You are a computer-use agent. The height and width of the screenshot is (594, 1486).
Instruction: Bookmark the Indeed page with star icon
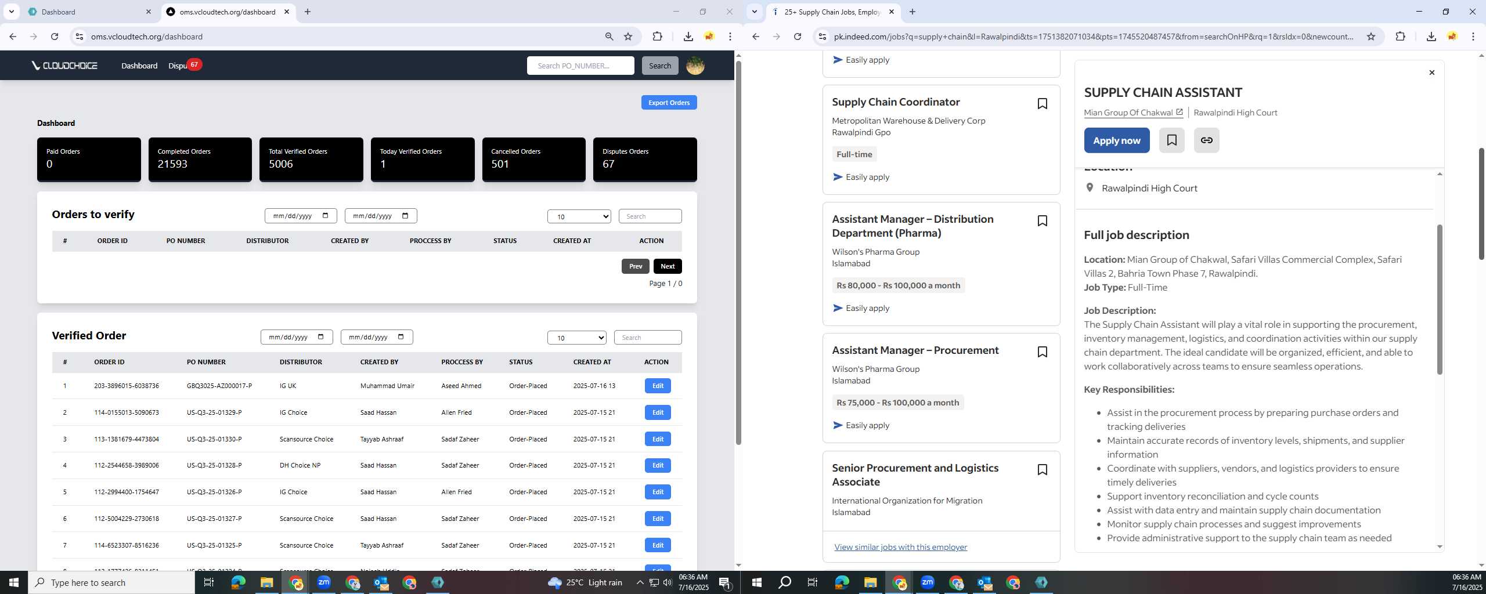(x=1371, y=37)
